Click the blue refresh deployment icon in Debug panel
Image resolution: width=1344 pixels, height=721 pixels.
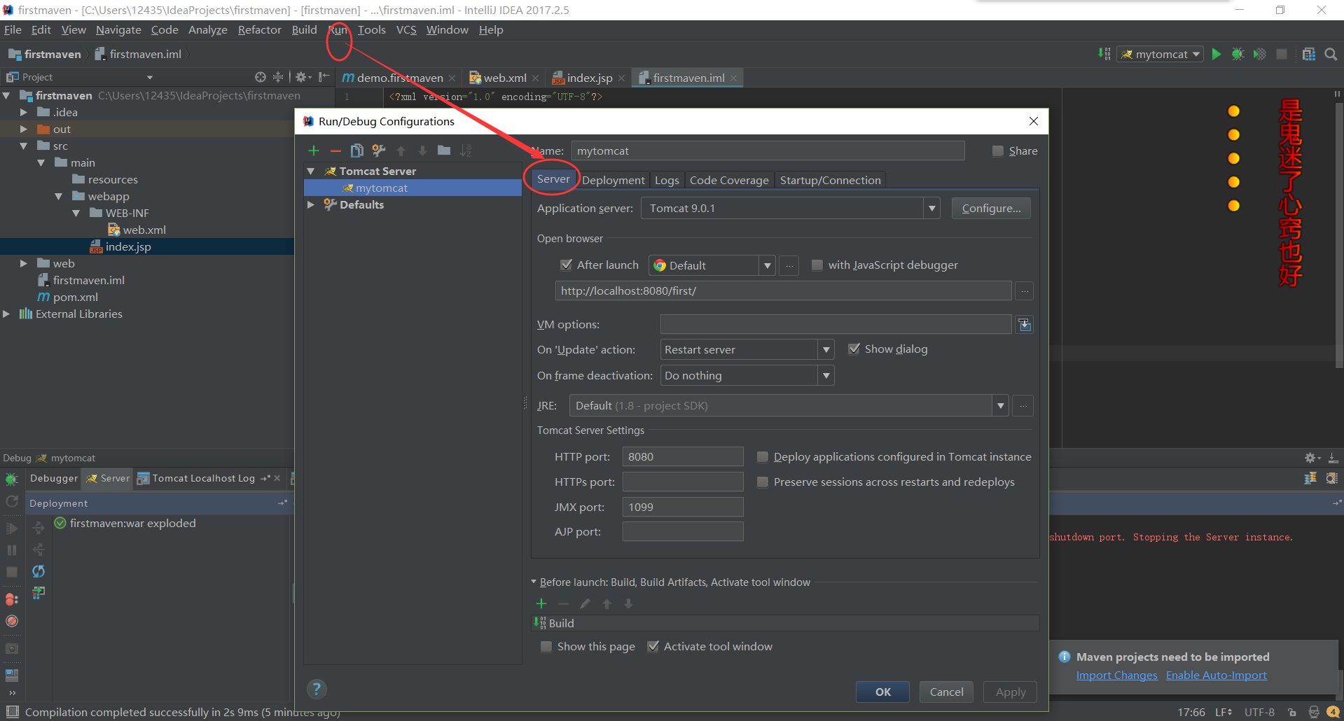tap(39, 571)
